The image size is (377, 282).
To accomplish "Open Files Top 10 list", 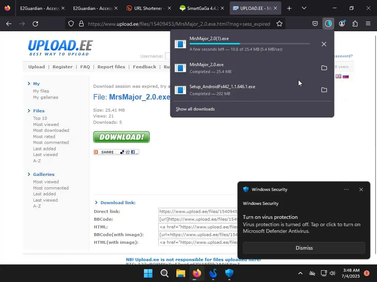I will 40,118.
